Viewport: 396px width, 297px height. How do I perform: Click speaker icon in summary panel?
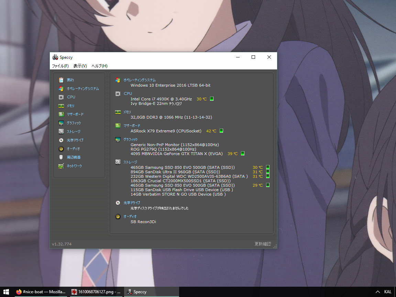pyautogui.click(x=118, y=217)
